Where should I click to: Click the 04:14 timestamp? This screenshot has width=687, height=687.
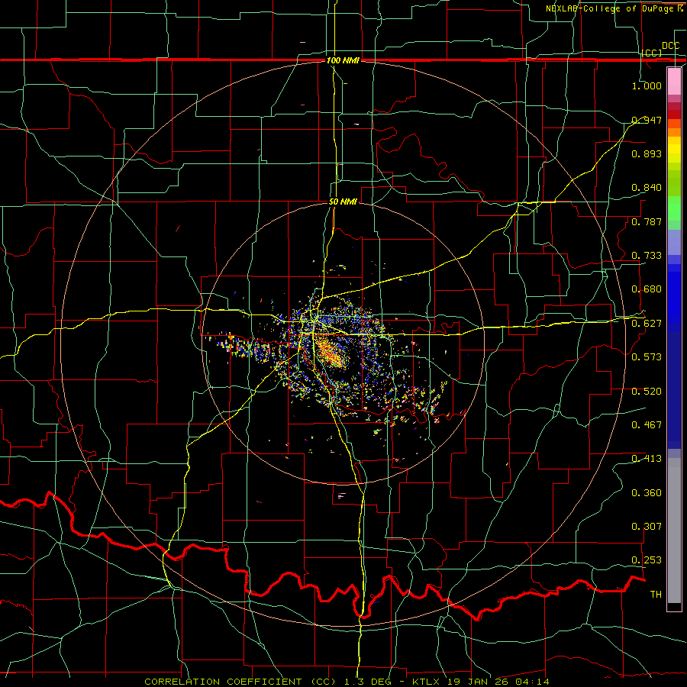[534, 682]
